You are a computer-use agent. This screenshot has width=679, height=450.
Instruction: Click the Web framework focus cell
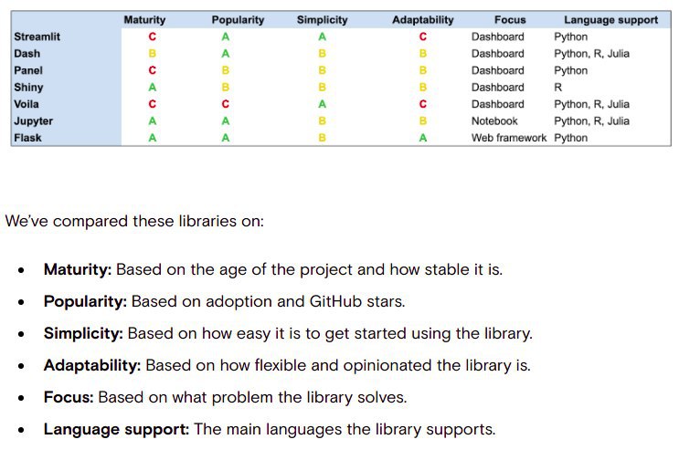click(x=509, y=138)
